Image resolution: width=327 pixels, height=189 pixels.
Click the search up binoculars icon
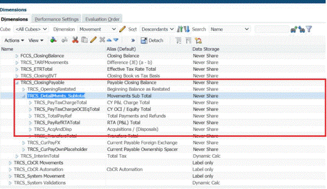294,29
